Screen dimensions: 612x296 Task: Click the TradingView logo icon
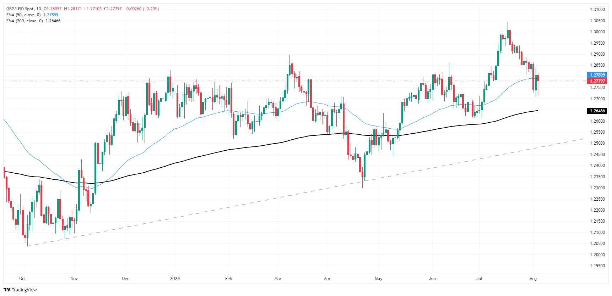(x=7, y=290)
